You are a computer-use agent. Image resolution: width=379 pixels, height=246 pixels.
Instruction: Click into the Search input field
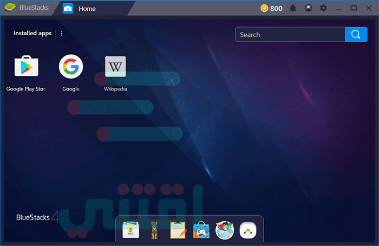(290, 35)
